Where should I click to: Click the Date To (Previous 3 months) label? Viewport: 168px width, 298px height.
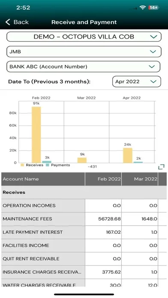49,81
